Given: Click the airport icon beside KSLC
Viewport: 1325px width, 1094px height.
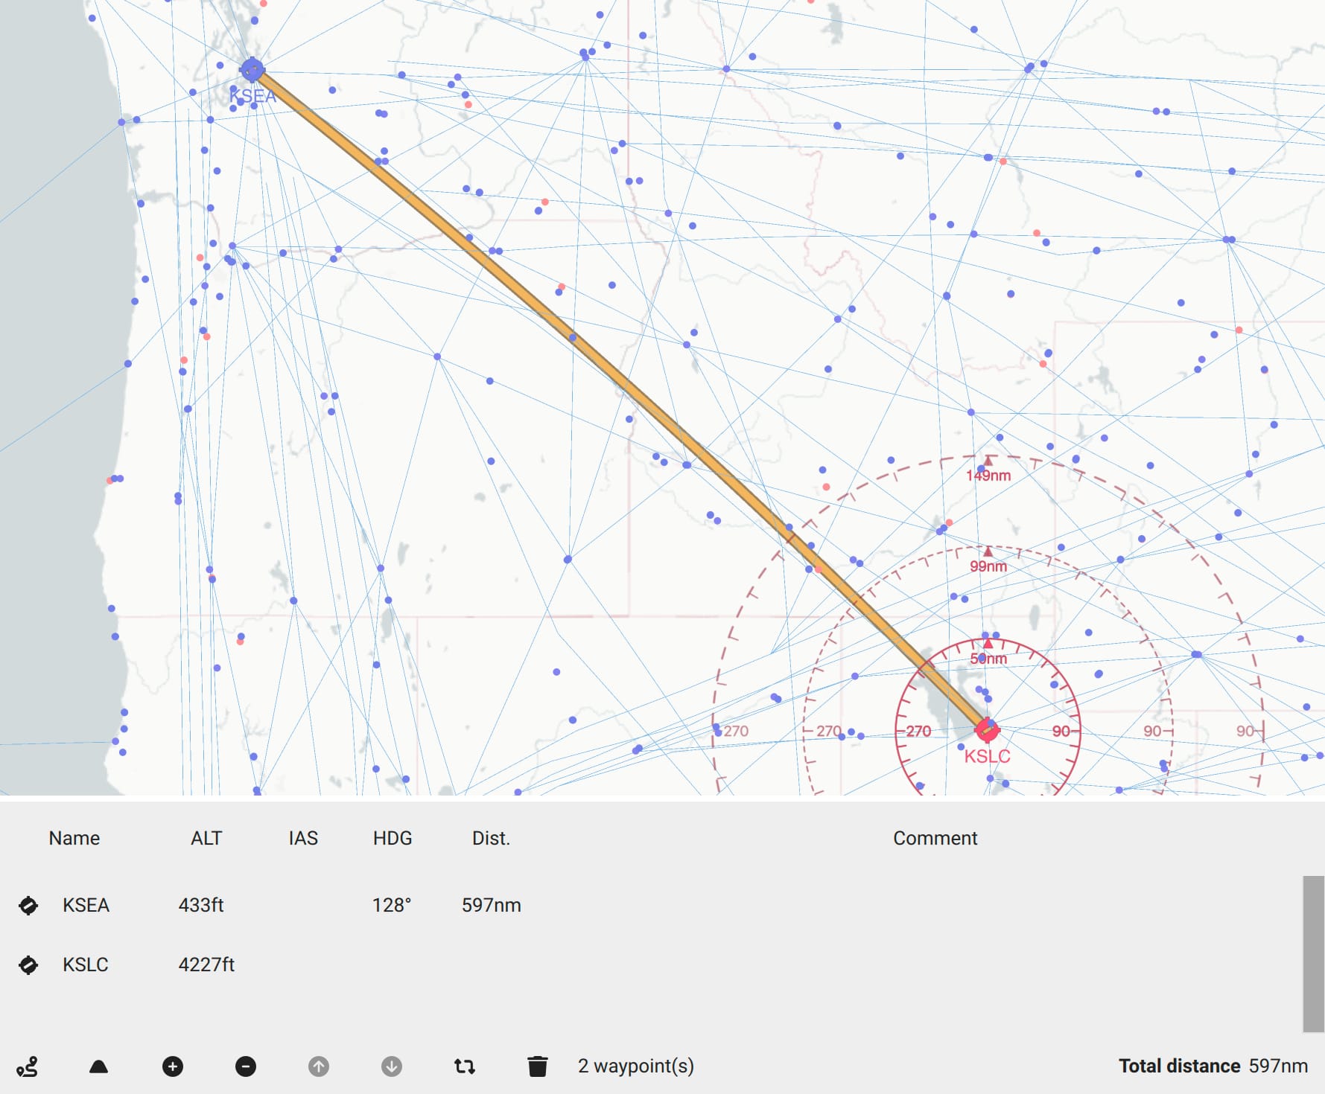Looking at the screenshot, I should 28,965.
